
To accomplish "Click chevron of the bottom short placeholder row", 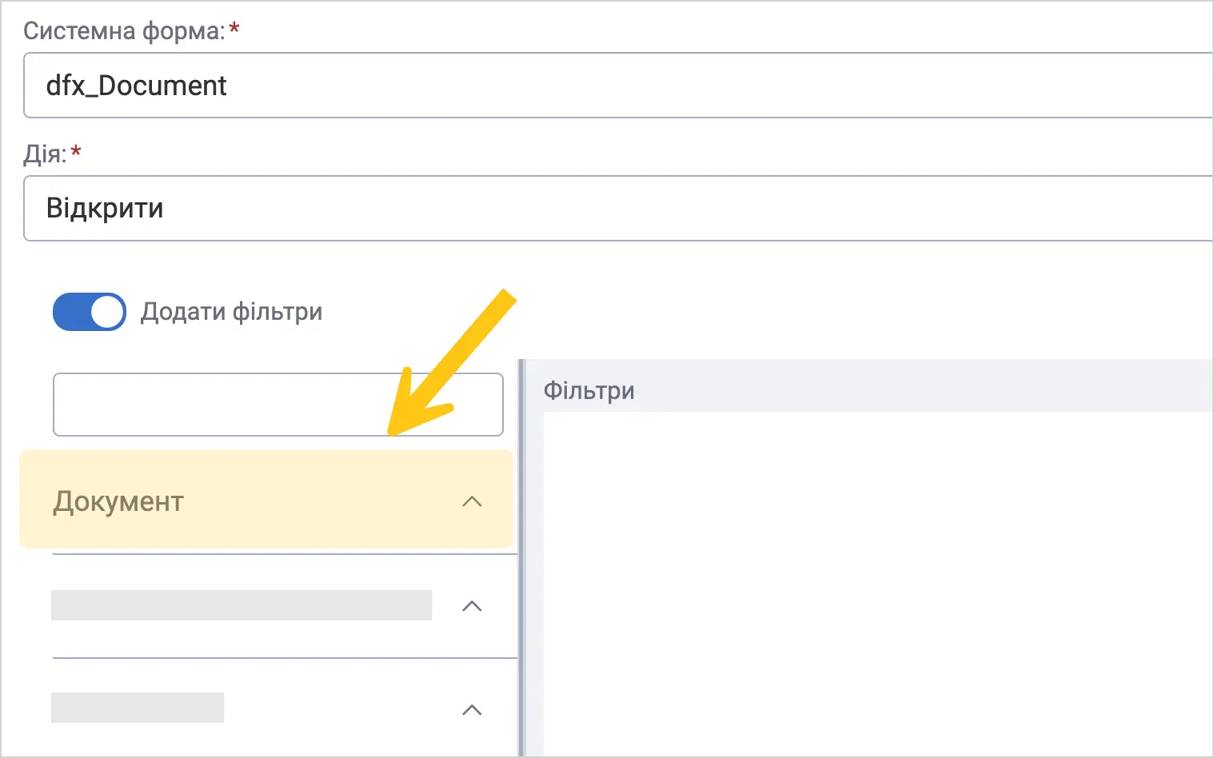I will (x=472, y=710).
